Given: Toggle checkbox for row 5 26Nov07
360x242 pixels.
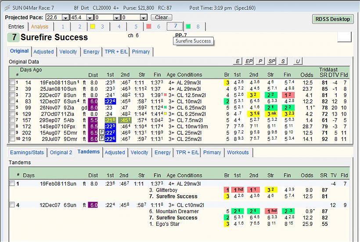Looking at the screenshot, I should pos(12,107).
